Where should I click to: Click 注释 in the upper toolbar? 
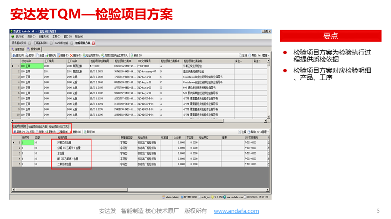(243, 55)
